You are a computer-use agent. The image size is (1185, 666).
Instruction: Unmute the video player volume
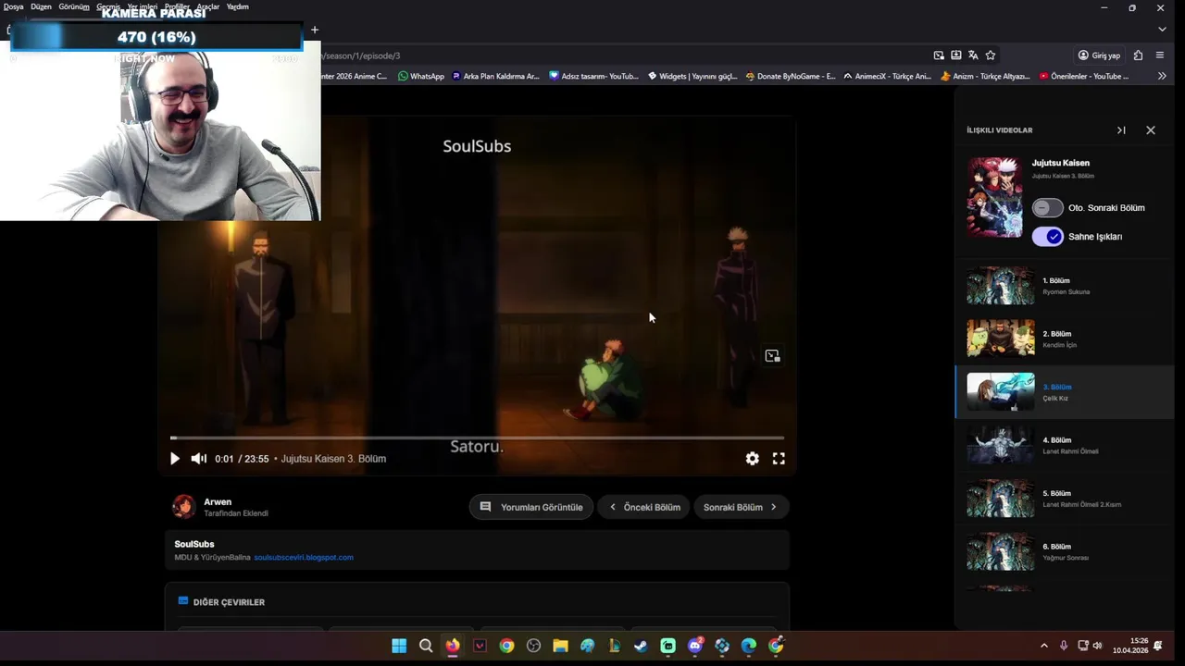coord(198,459)
